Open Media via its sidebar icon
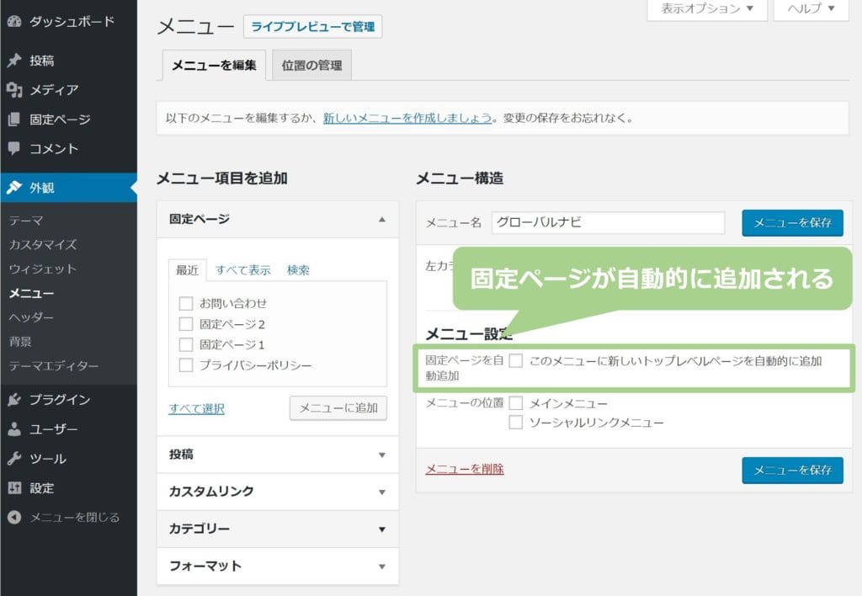The height and width of the screenshot is (596, 862). (x=14, y=90)
